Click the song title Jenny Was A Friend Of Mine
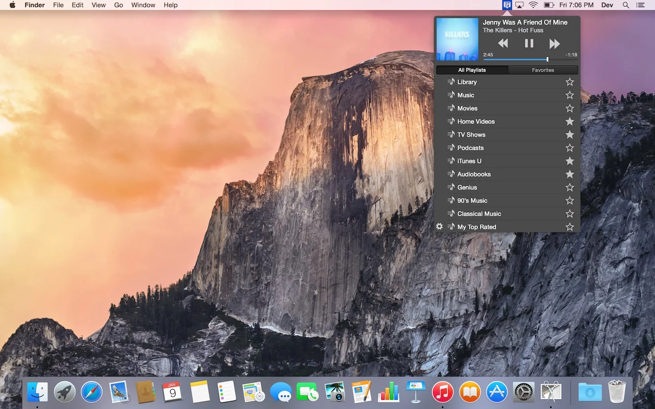Image resolution: width=655 pixels, height=409 pixels. (525, 22)
